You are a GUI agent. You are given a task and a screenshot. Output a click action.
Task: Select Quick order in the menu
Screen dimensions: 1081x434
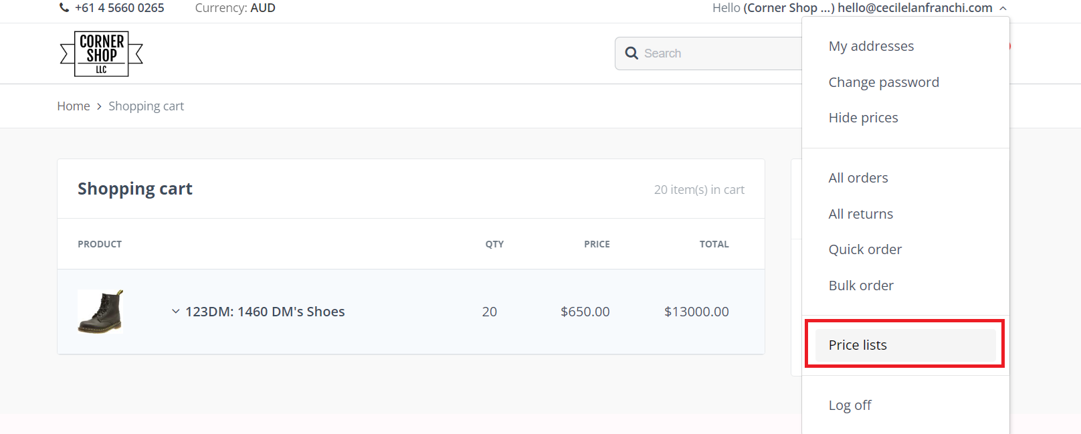pyautogui.click(x=865, y=249)
